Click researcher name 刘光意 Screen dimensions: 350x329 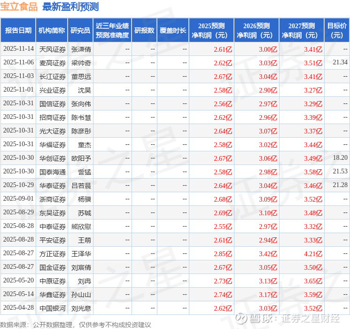81,308
